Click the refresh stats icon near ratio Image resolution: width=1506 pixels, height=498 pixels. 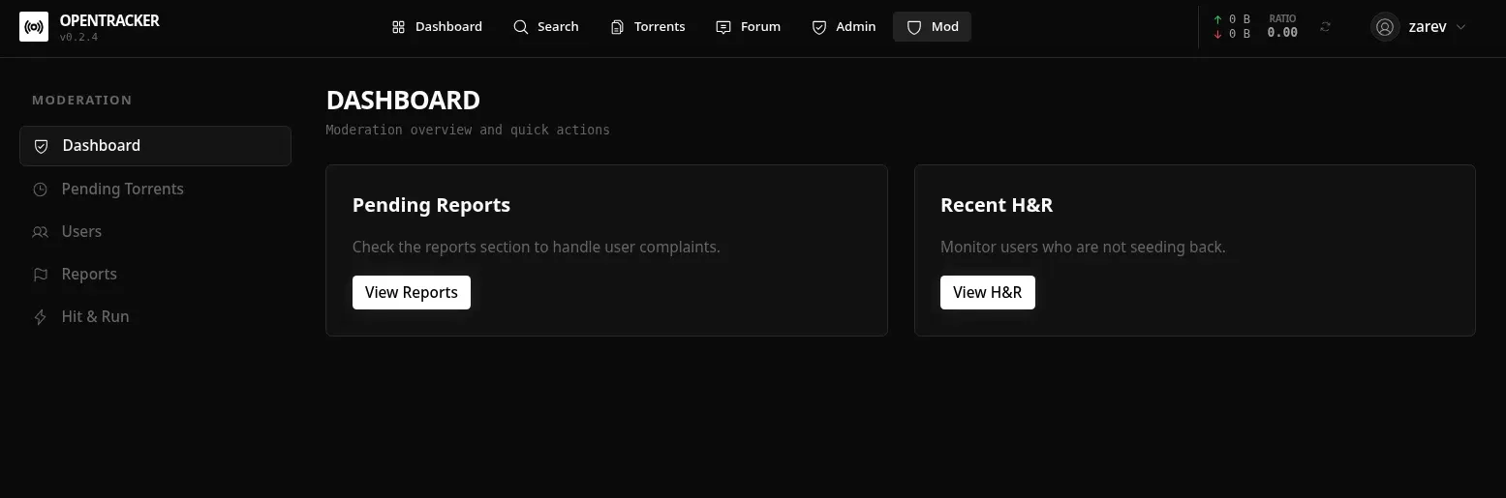pos(1325,27)
